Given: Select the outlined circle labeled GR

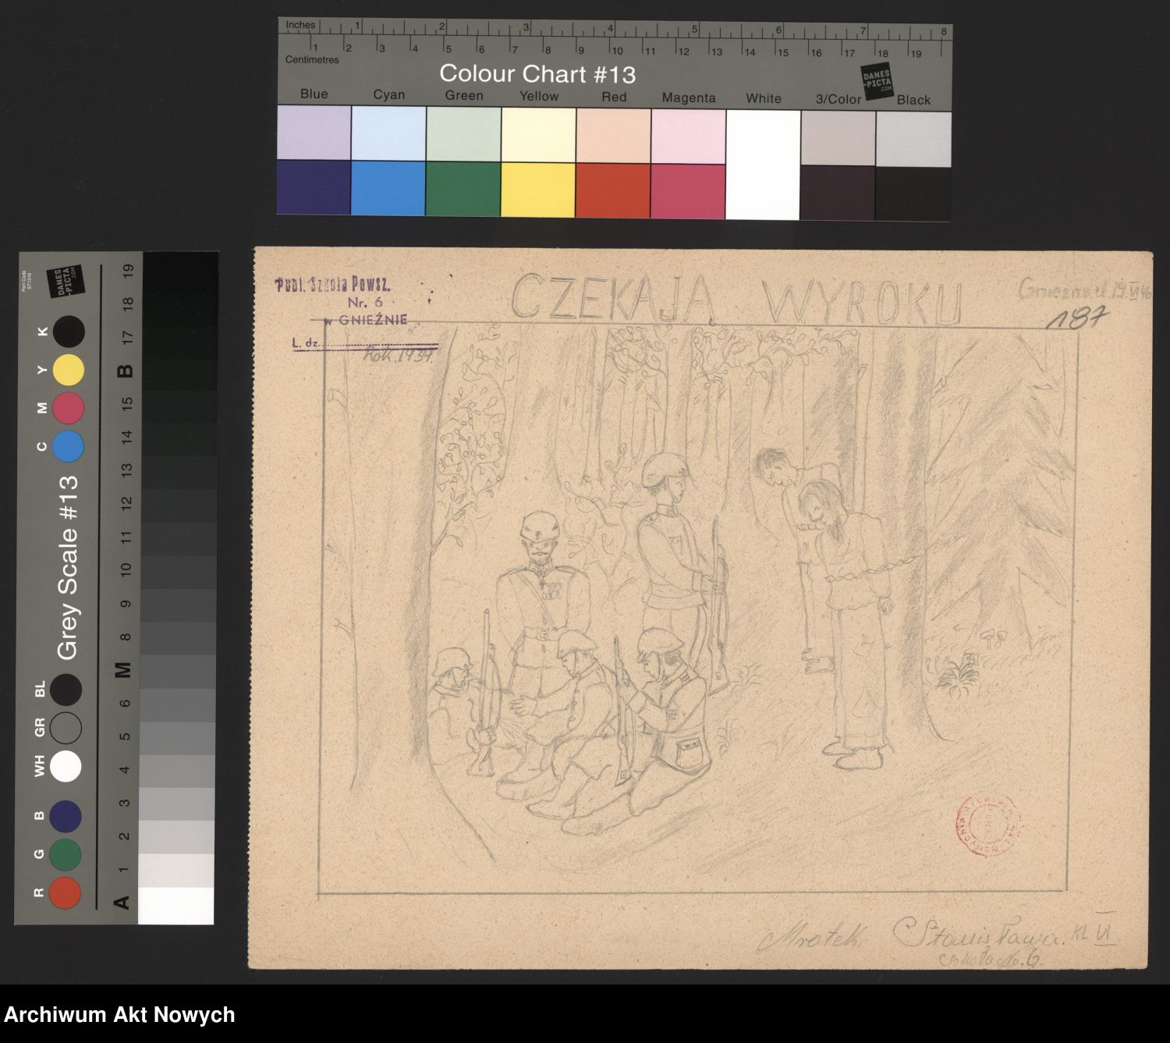Looking at the screenshot, I should pos(66,728).
